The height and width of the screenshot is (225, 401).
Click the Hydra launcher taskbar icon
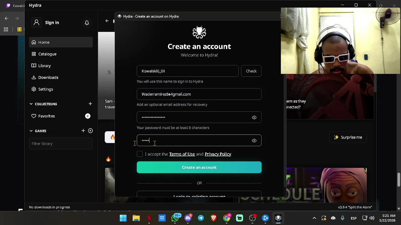coord(278,218)
